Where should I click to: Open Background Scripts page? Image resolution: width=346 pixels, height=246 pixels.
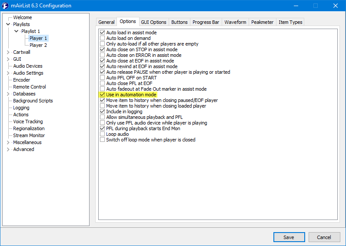click(33, 101)
